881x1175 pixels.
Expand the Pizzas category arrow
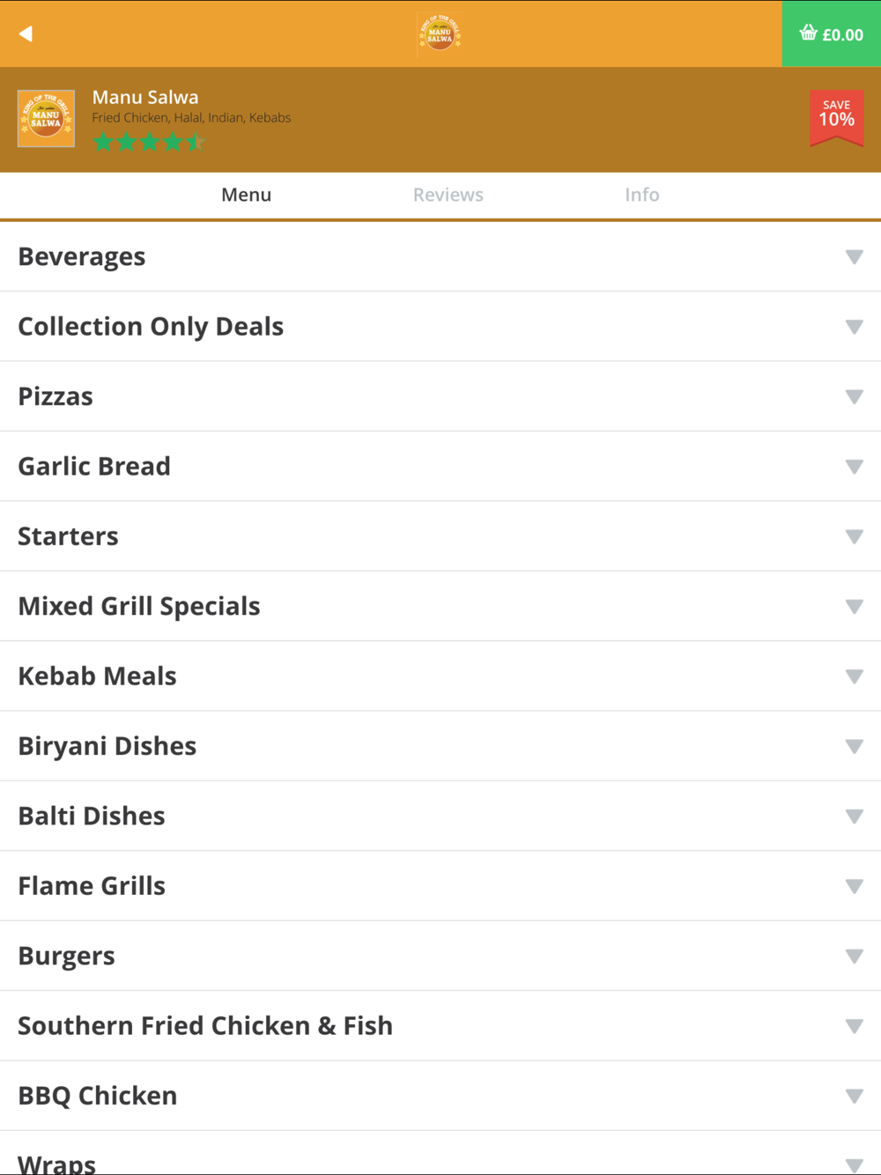pos(854,396)
